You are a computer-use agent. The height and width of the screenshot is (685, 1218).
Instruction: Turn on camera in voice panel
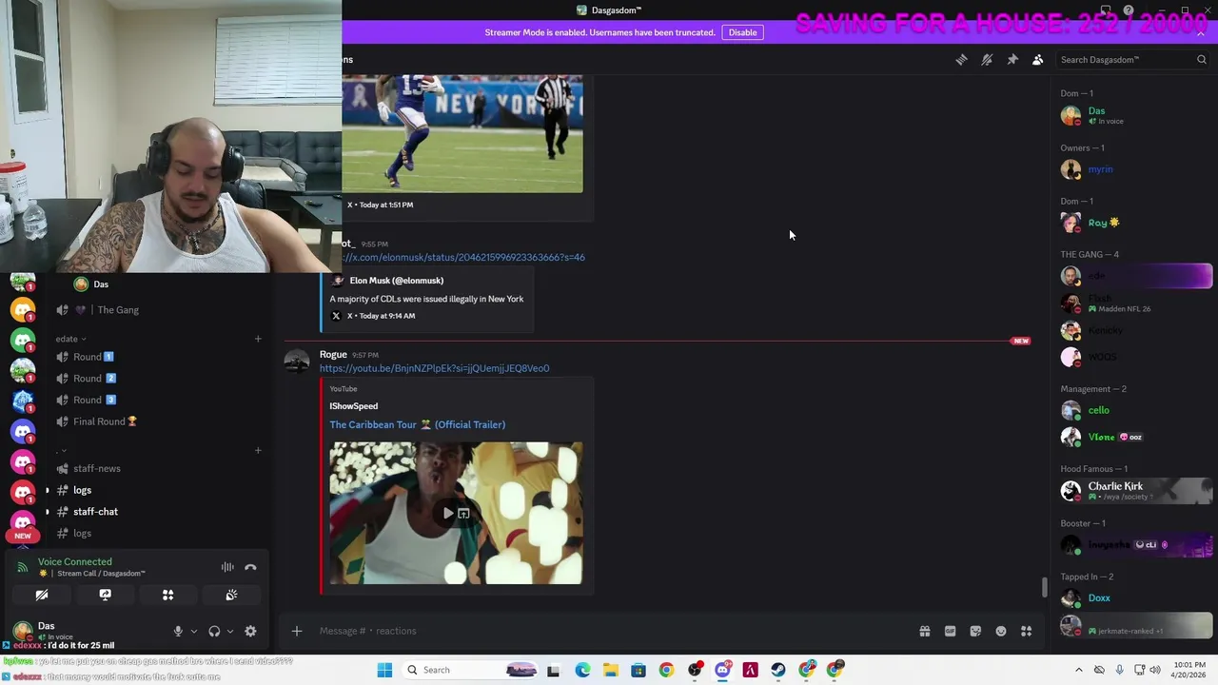tap(42, 595)
